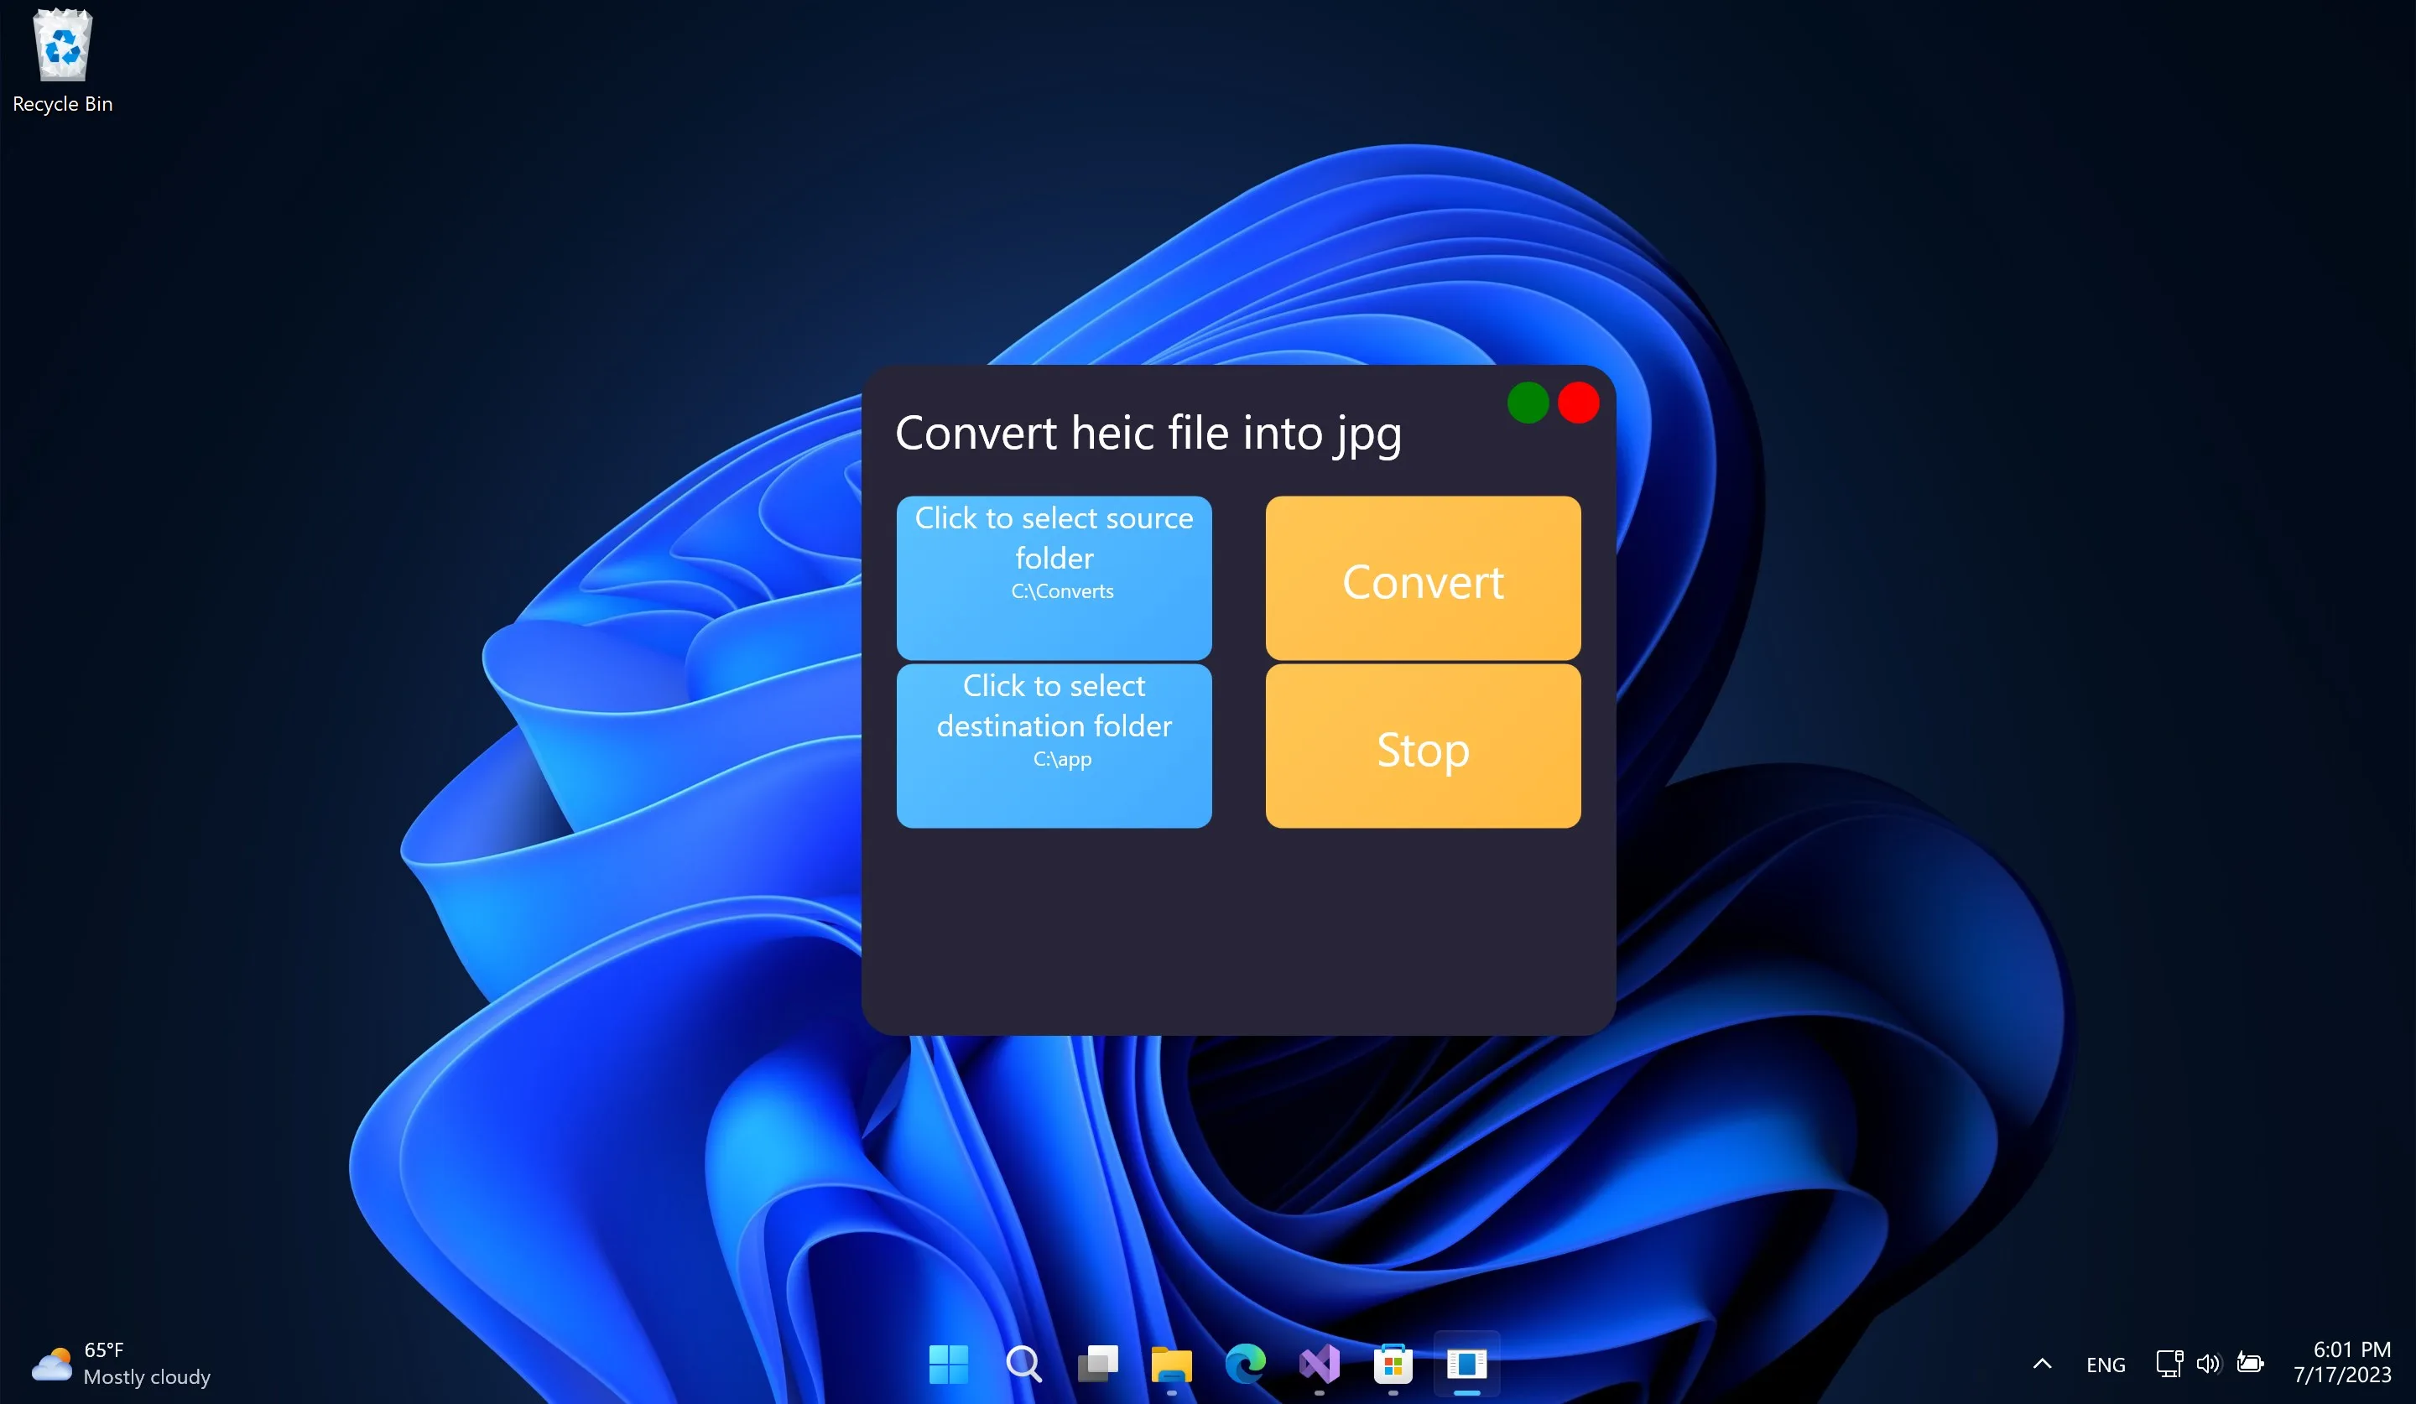The image size is (2416, 1404).
Task: Open the weather widget showing 65°F
Action: [121, 1364]
